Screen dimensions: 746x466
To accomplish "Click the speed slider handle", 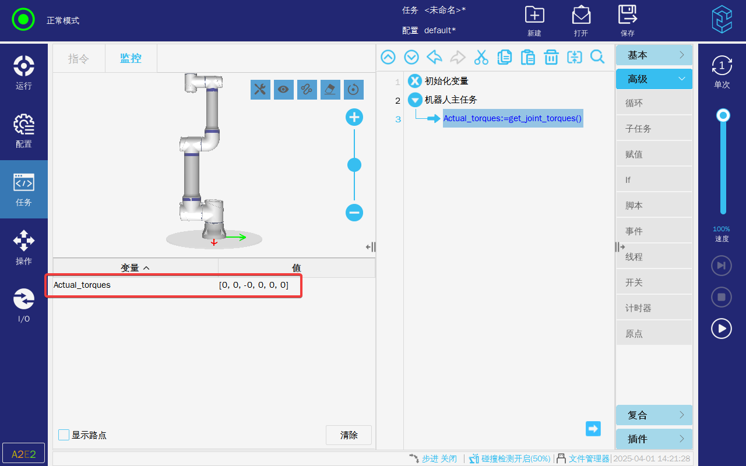I will (723, 115).
